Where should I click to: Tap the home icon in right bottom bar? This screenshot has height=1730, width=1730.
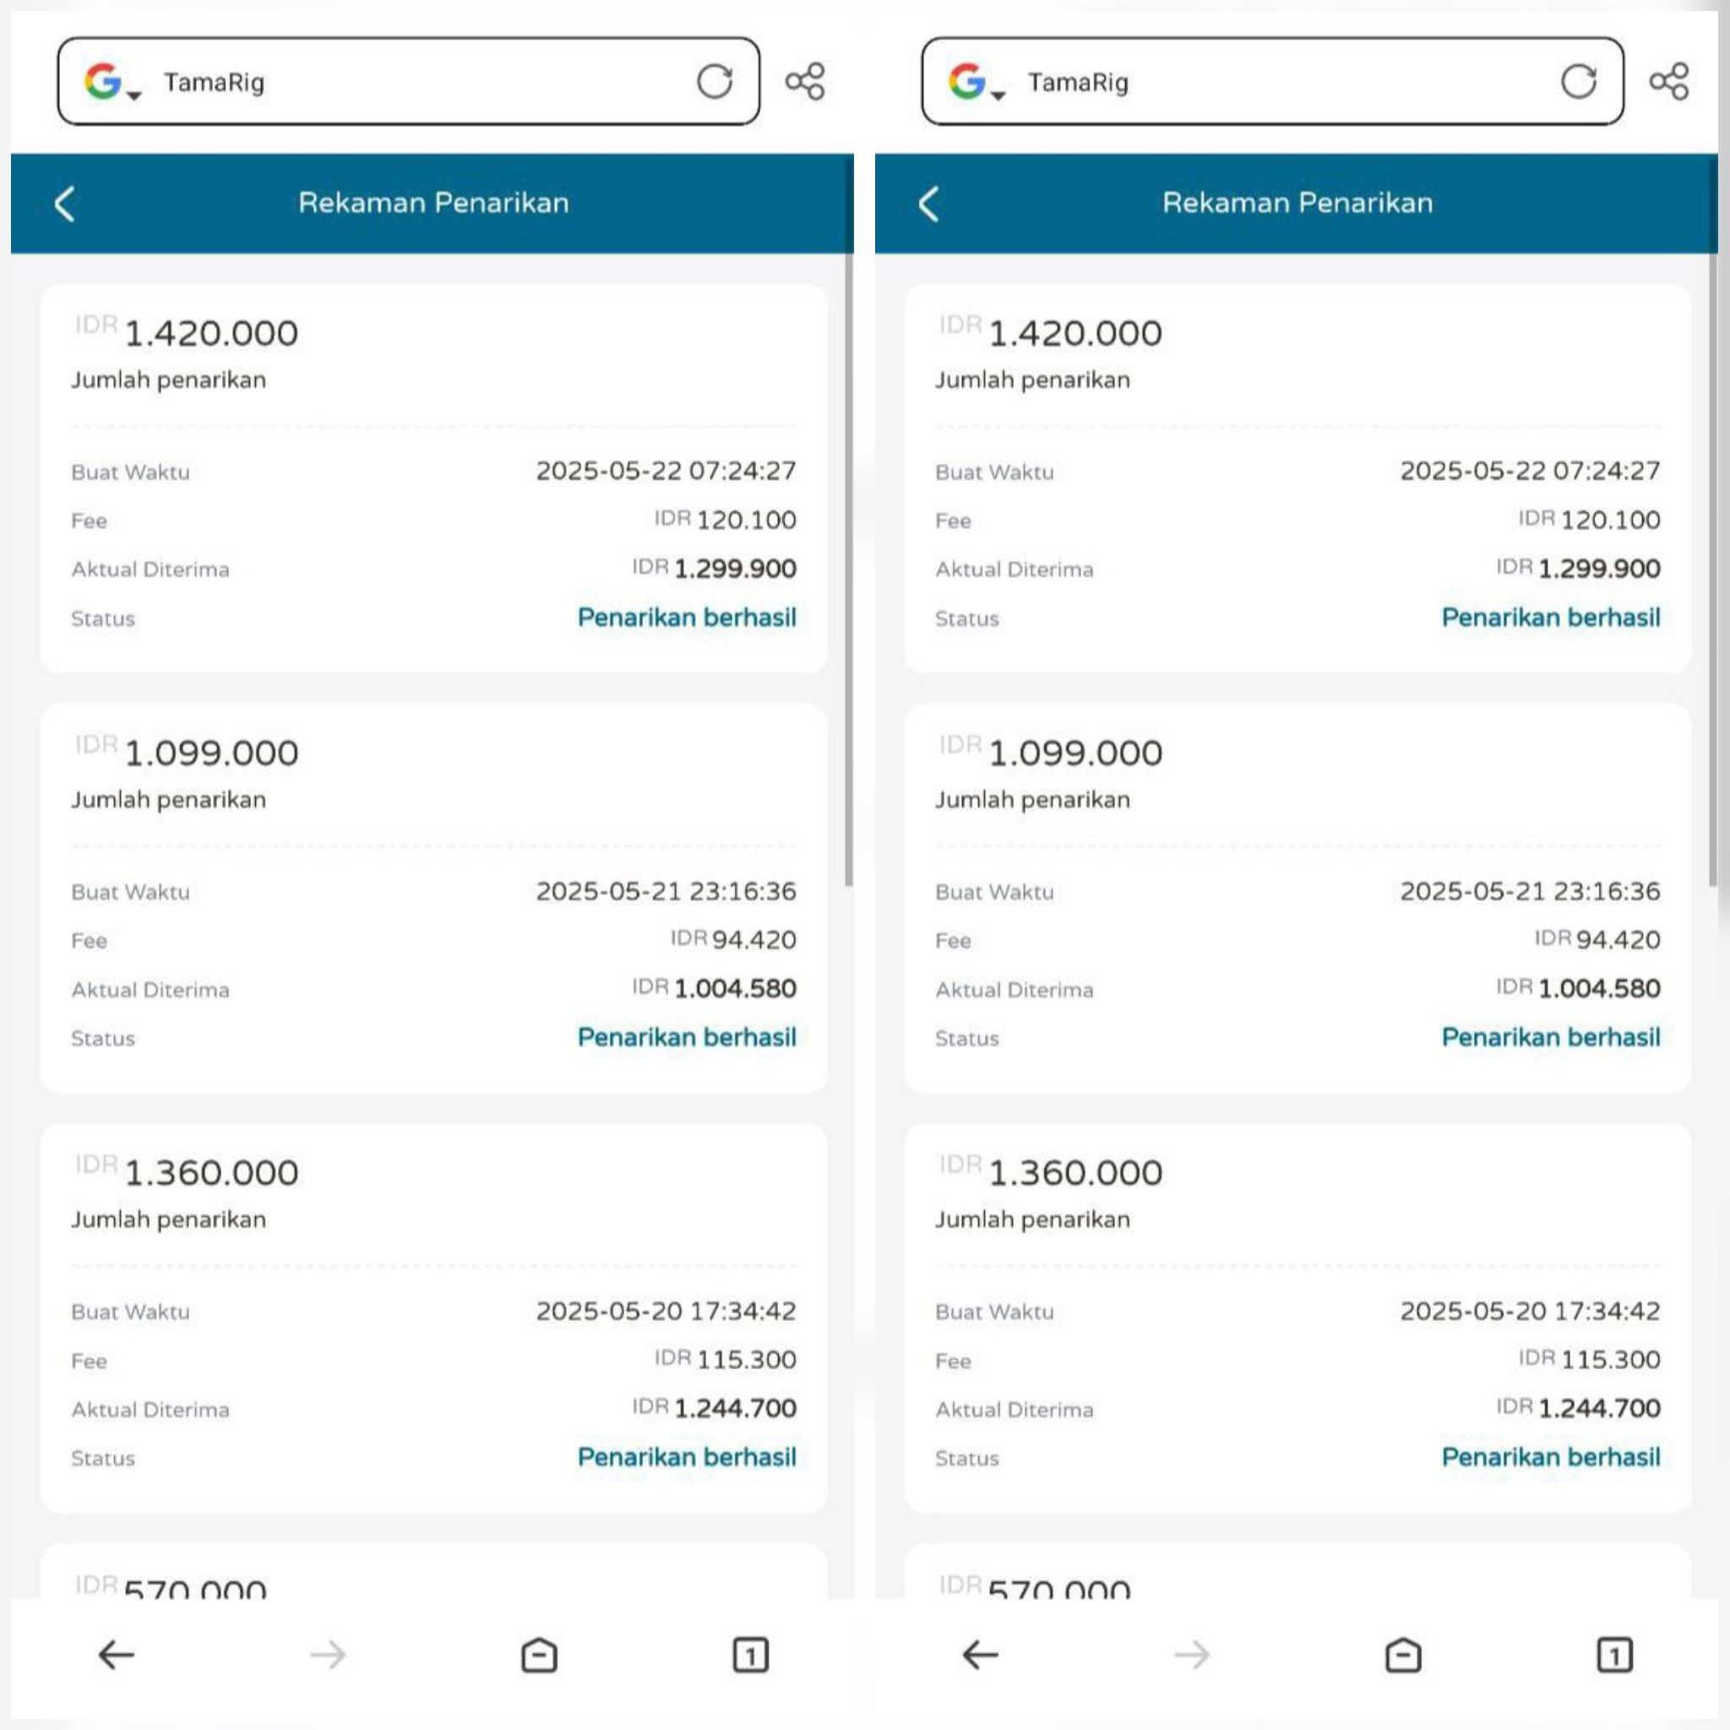(1403, 1655)
